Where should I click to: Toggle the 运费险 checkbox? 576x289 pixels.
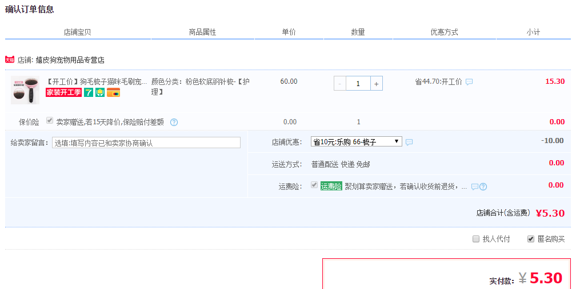tap(314, 185)
